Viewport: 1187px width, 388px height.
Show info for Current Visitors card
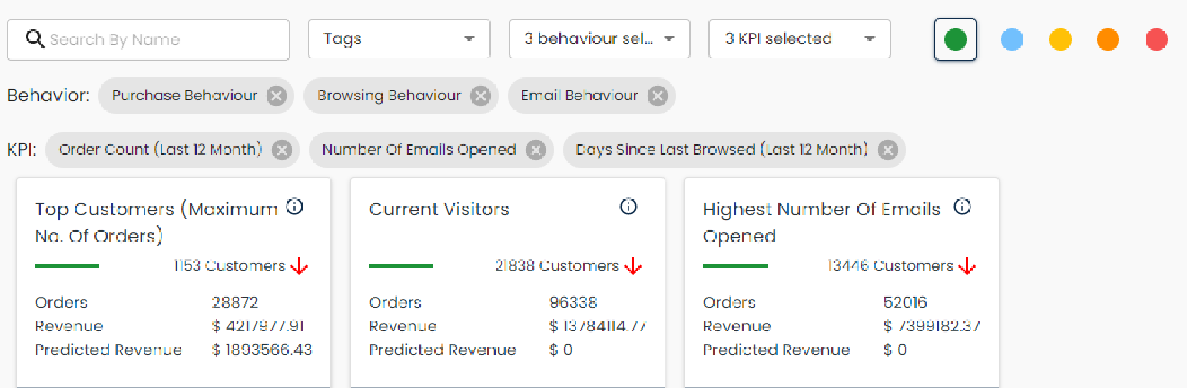[x=628, y=207]
